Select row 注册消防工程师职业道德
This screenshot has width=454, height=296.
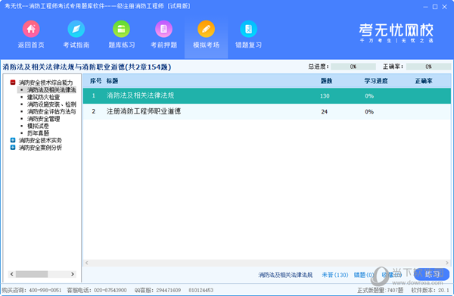tap(266, 111)
